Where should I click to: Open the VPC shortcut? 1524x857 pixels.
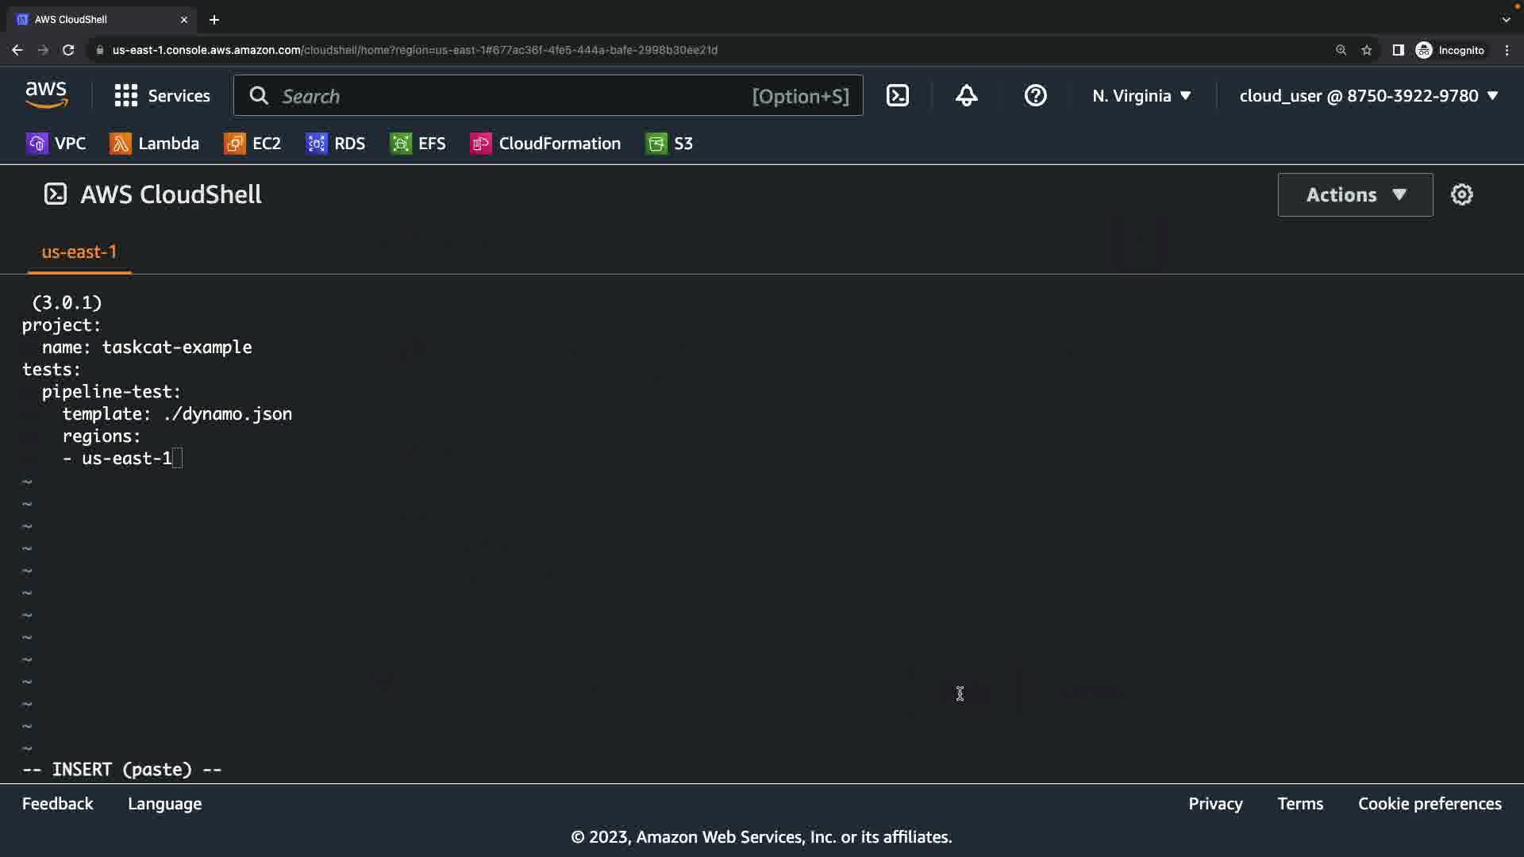[x=56, y=144]
